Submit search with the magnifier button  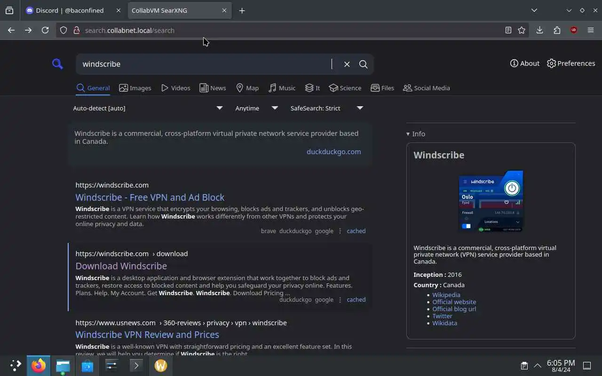363,64
